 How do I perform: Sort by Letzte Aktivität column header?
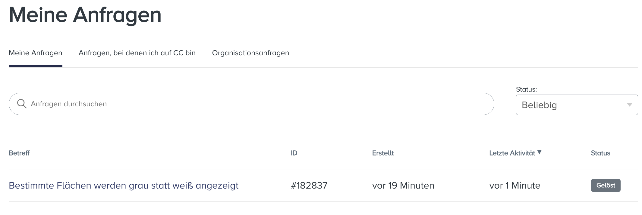512,153
